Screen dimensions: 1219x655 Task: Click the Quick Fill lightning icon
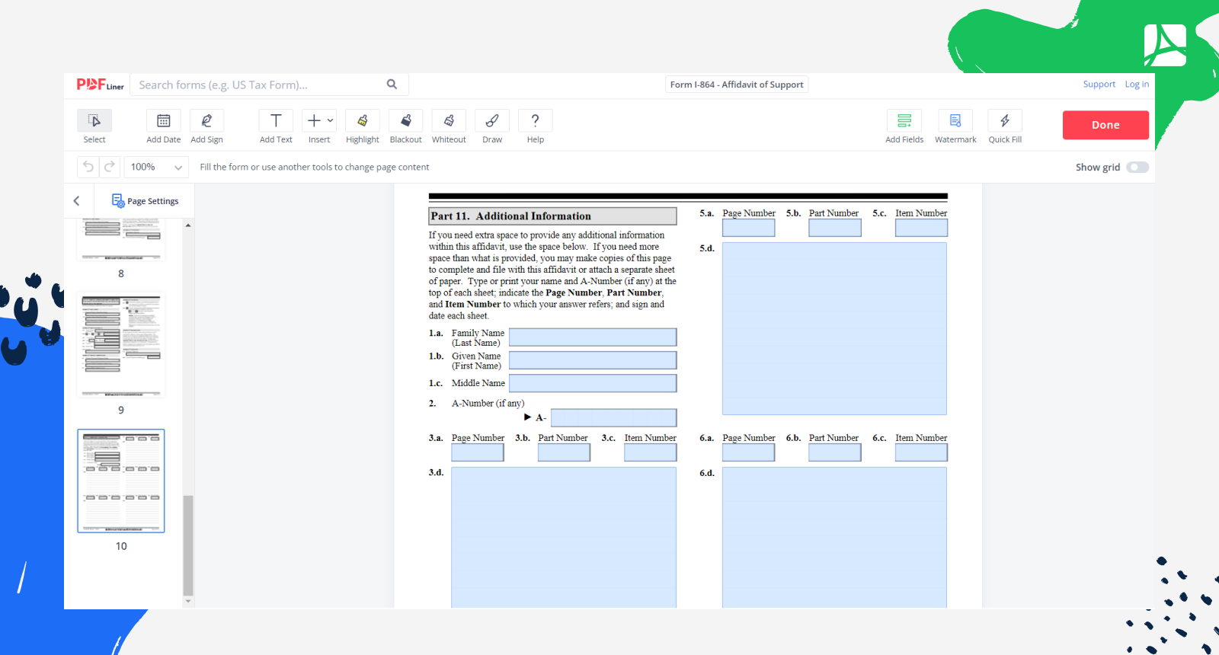(1005, 120)
